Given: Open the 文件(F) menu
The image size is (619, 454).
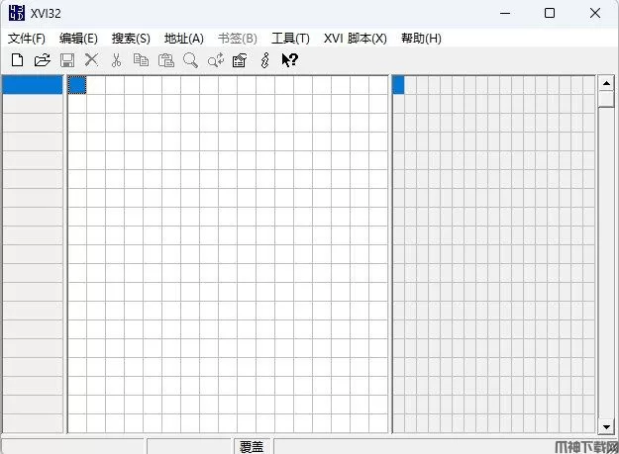Looking at the screenshot, I should pos(27,38).
